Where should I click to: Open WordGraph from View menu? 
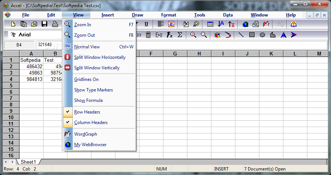pyautogui.click(x=99, y=134)
